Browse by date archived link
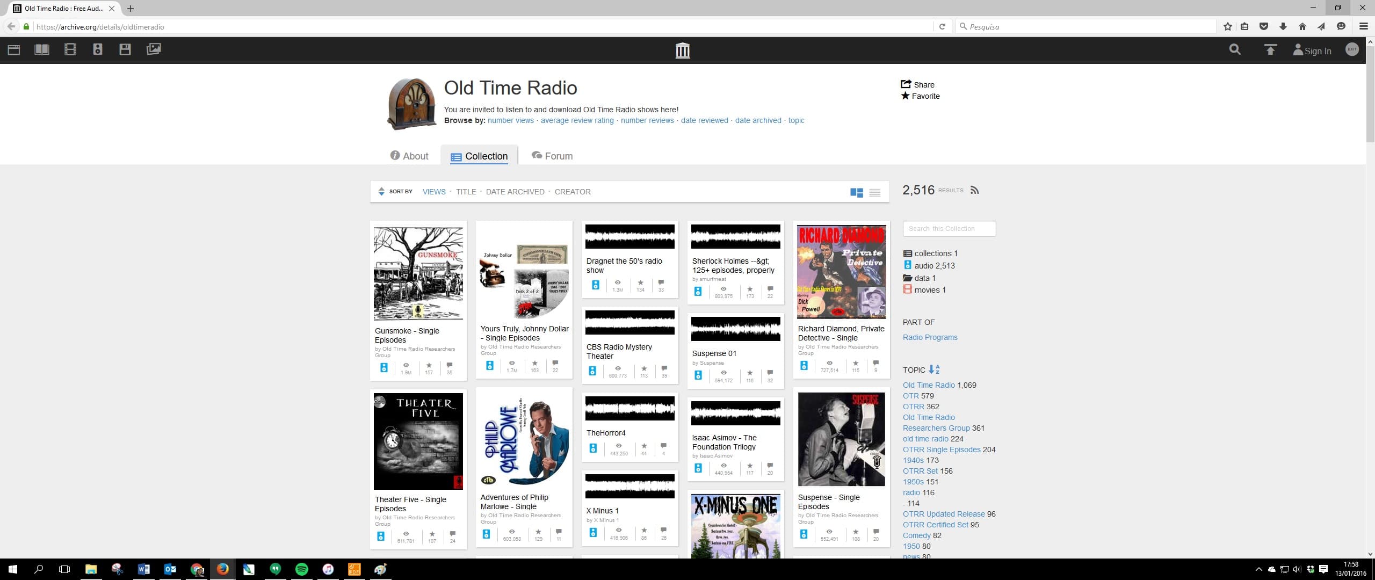 coord(758,120)
